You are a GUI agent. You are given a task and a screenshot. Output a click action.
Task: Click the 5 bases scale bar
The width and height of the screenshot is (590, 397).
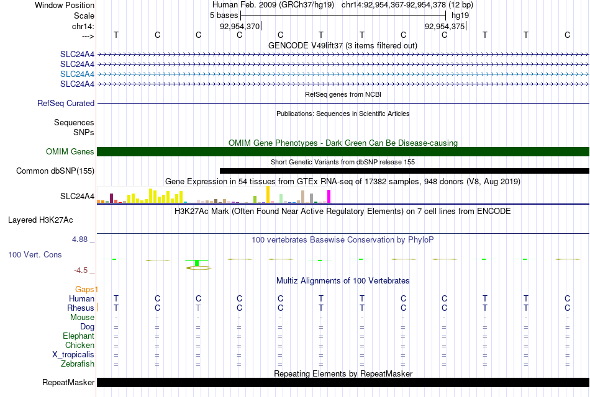(x=343, y=16)
